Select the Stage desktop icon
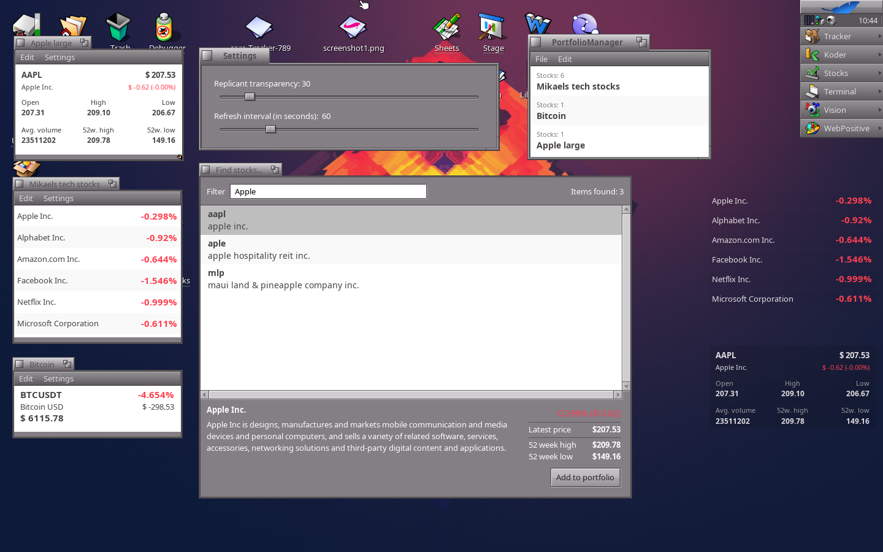This screenshot has height=552, width=883. 492,27
